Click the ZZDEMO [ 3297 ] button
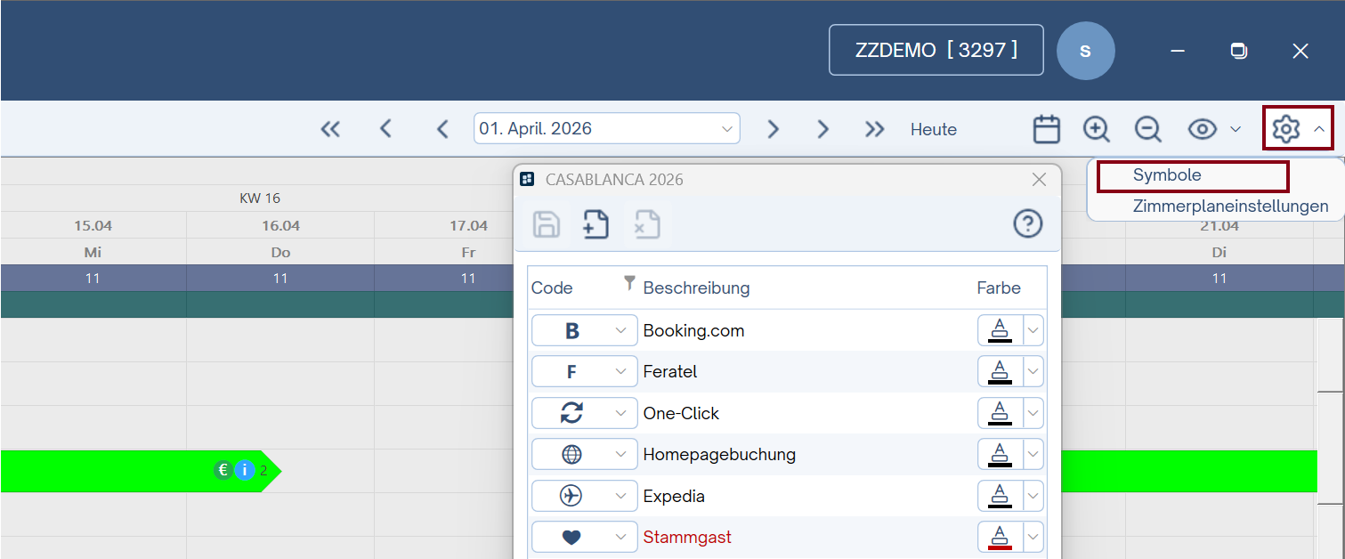This screenshot has height=559, width=1345. point(936,51)
